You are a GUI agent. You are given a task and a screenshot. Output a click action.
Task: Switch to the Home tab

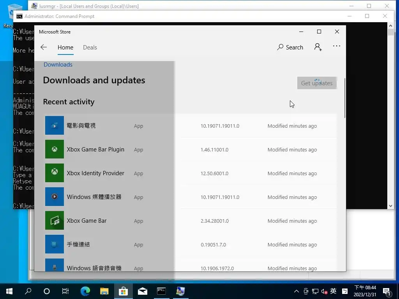65,47
